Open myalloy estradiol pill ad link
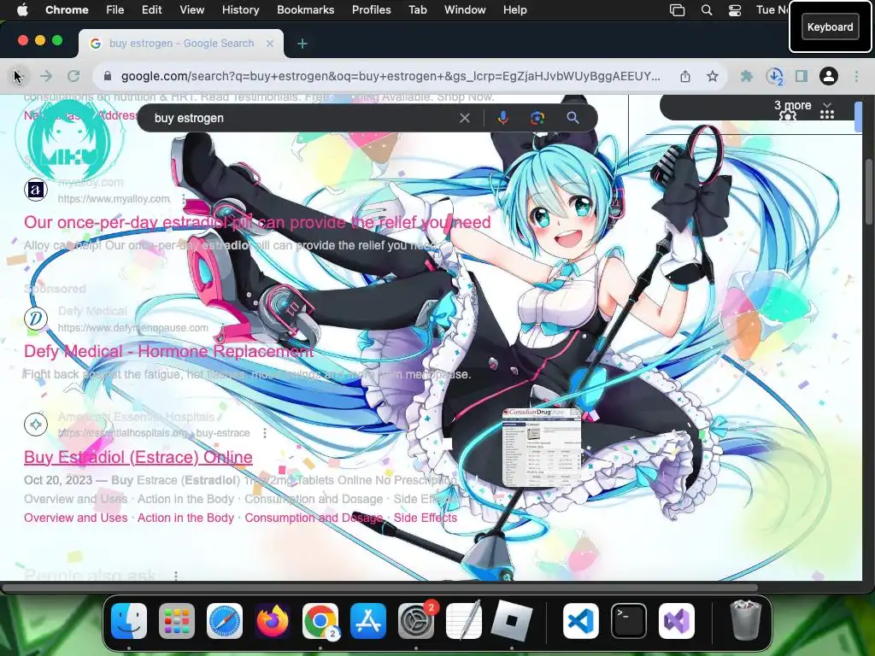Screen dimensions: 875x656 click(257, 222)
